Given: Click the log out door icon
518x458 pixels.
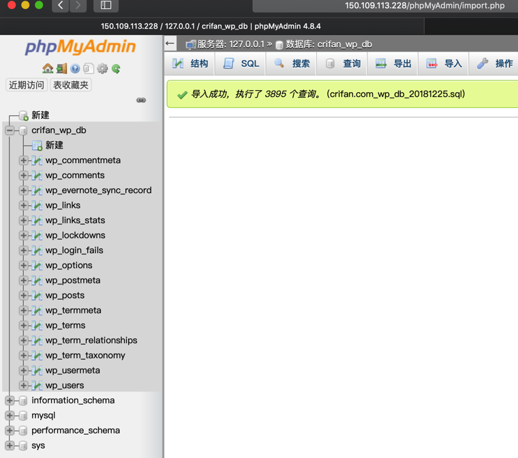Looking at the screenshot, I should pyautogui.click(x=61, y=68).
